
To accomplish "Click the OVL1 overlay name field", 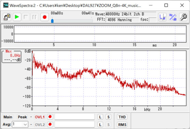I will coord(74,117).
